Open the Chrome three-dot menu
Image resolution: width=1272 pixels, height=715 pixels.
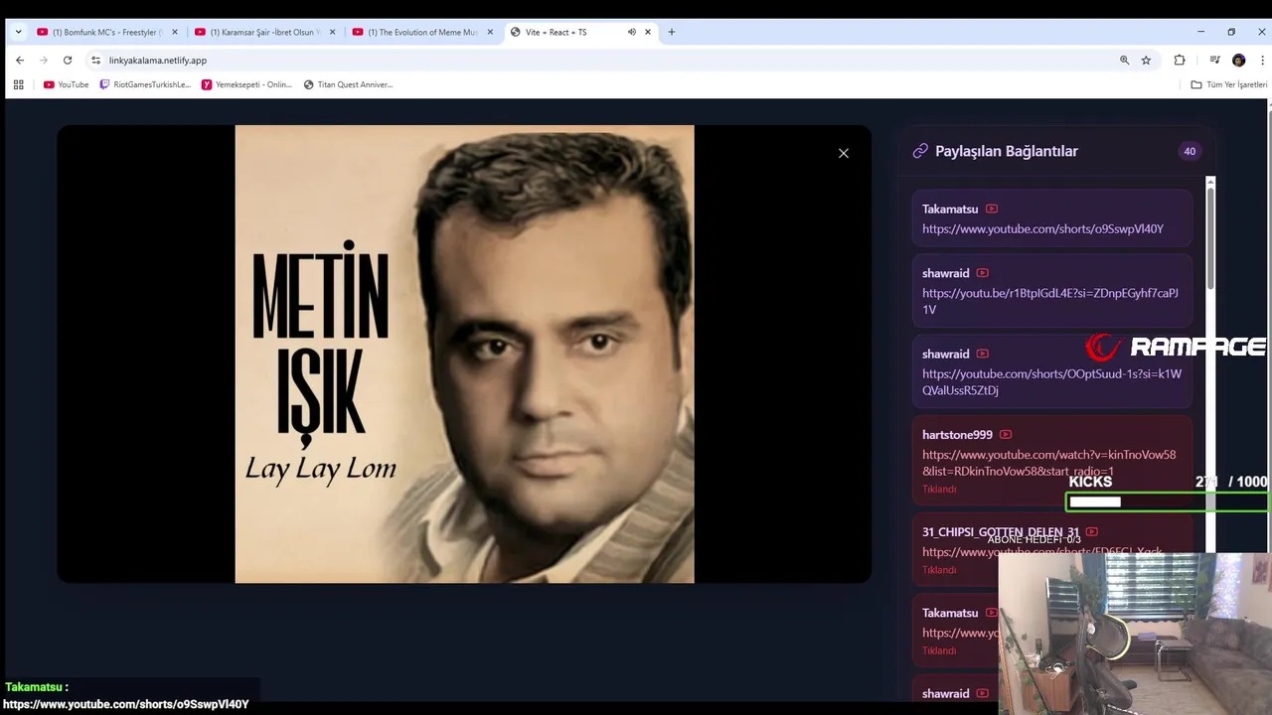(x=1262, y=60)
